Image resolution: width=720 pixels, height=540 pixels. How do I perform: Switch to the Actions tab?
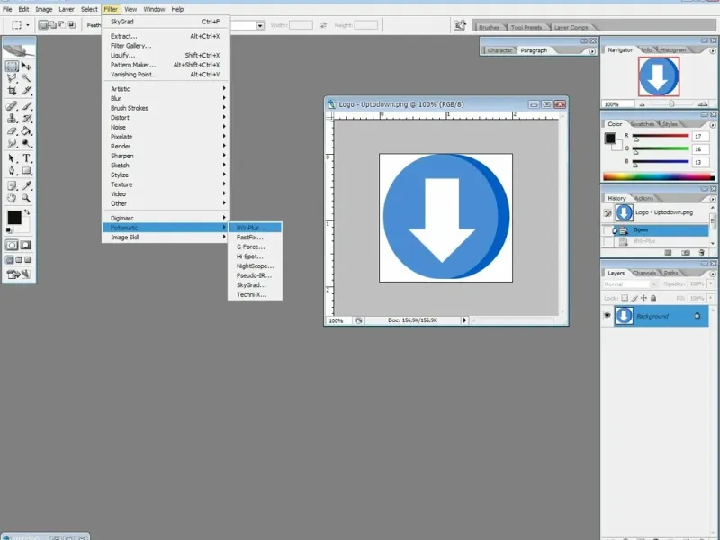643,198
